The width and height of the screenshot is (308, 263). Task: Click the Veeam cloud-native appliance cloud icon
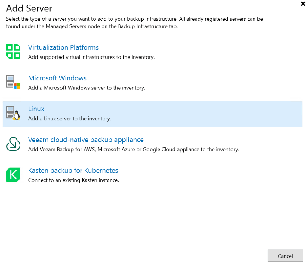tap(13, 144)
